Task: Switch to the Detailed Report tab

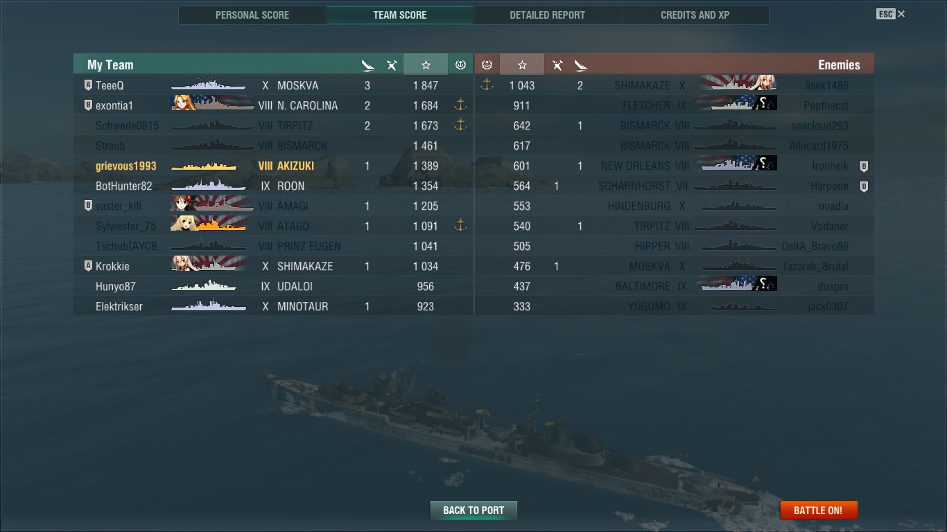Action: click(547, 15)
